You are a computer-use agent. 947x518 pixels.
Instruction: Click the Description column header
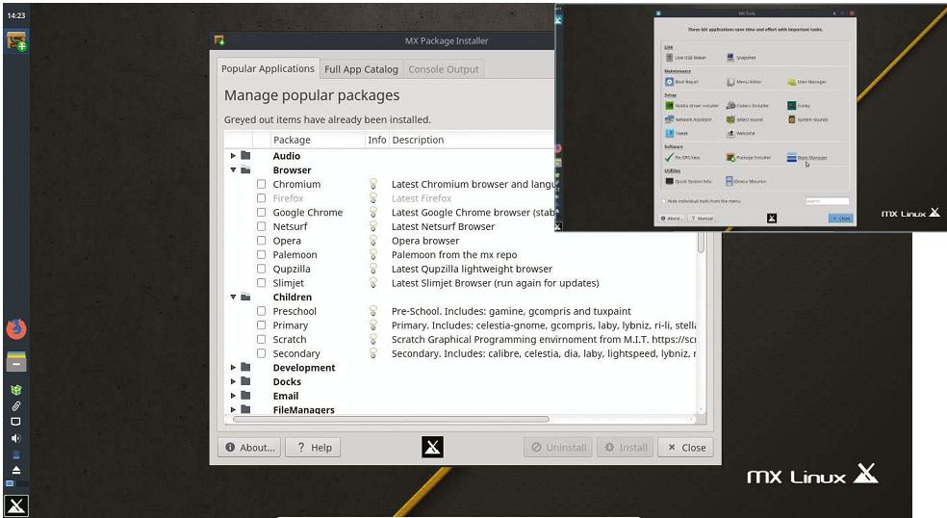coord(472,140)
